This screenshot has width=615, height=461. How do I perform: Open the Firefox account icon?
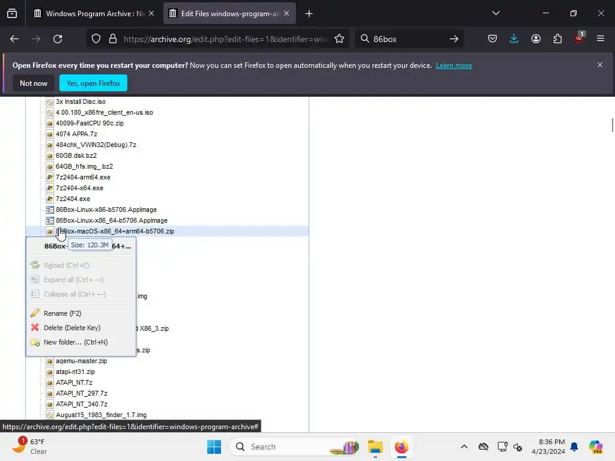coord(536,39)
